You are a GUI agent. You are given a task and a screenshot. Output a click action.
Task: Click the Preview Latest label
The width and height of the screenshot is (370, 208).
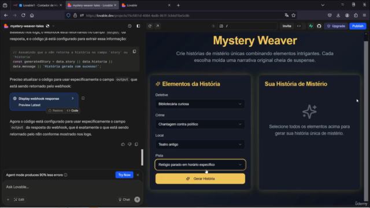coord(29,105)
